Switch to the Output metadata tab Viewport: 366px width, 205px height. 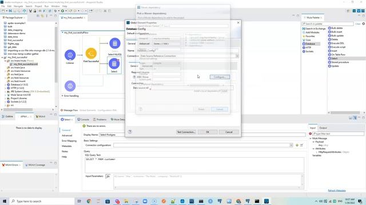[x=323, y=128]
